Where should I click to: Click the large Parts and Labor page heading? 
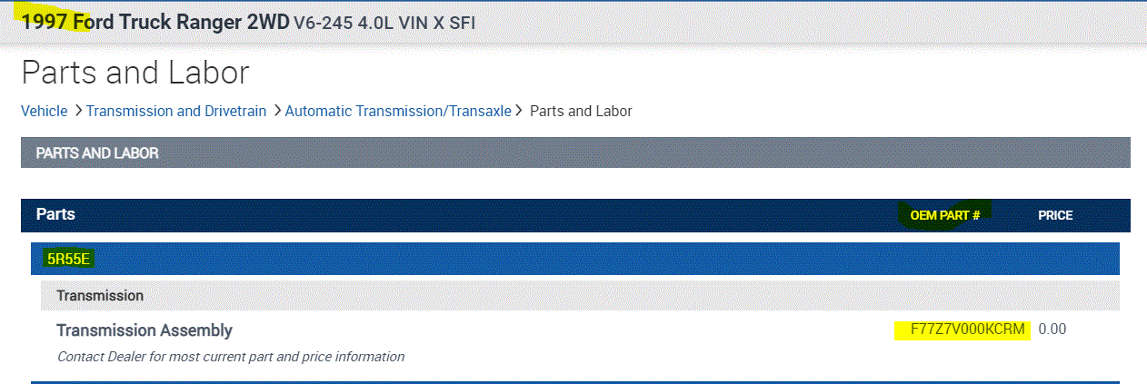click(x=135, y=73)
